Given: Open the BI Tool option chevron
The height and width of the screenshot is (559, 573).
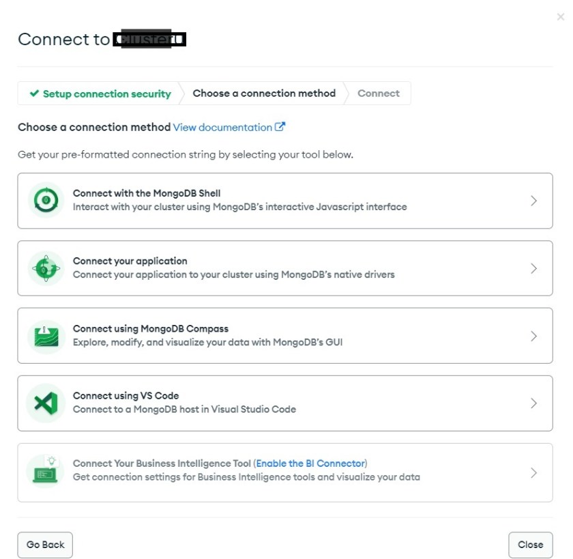Looking at the screenshot, I should pos(534,472).
